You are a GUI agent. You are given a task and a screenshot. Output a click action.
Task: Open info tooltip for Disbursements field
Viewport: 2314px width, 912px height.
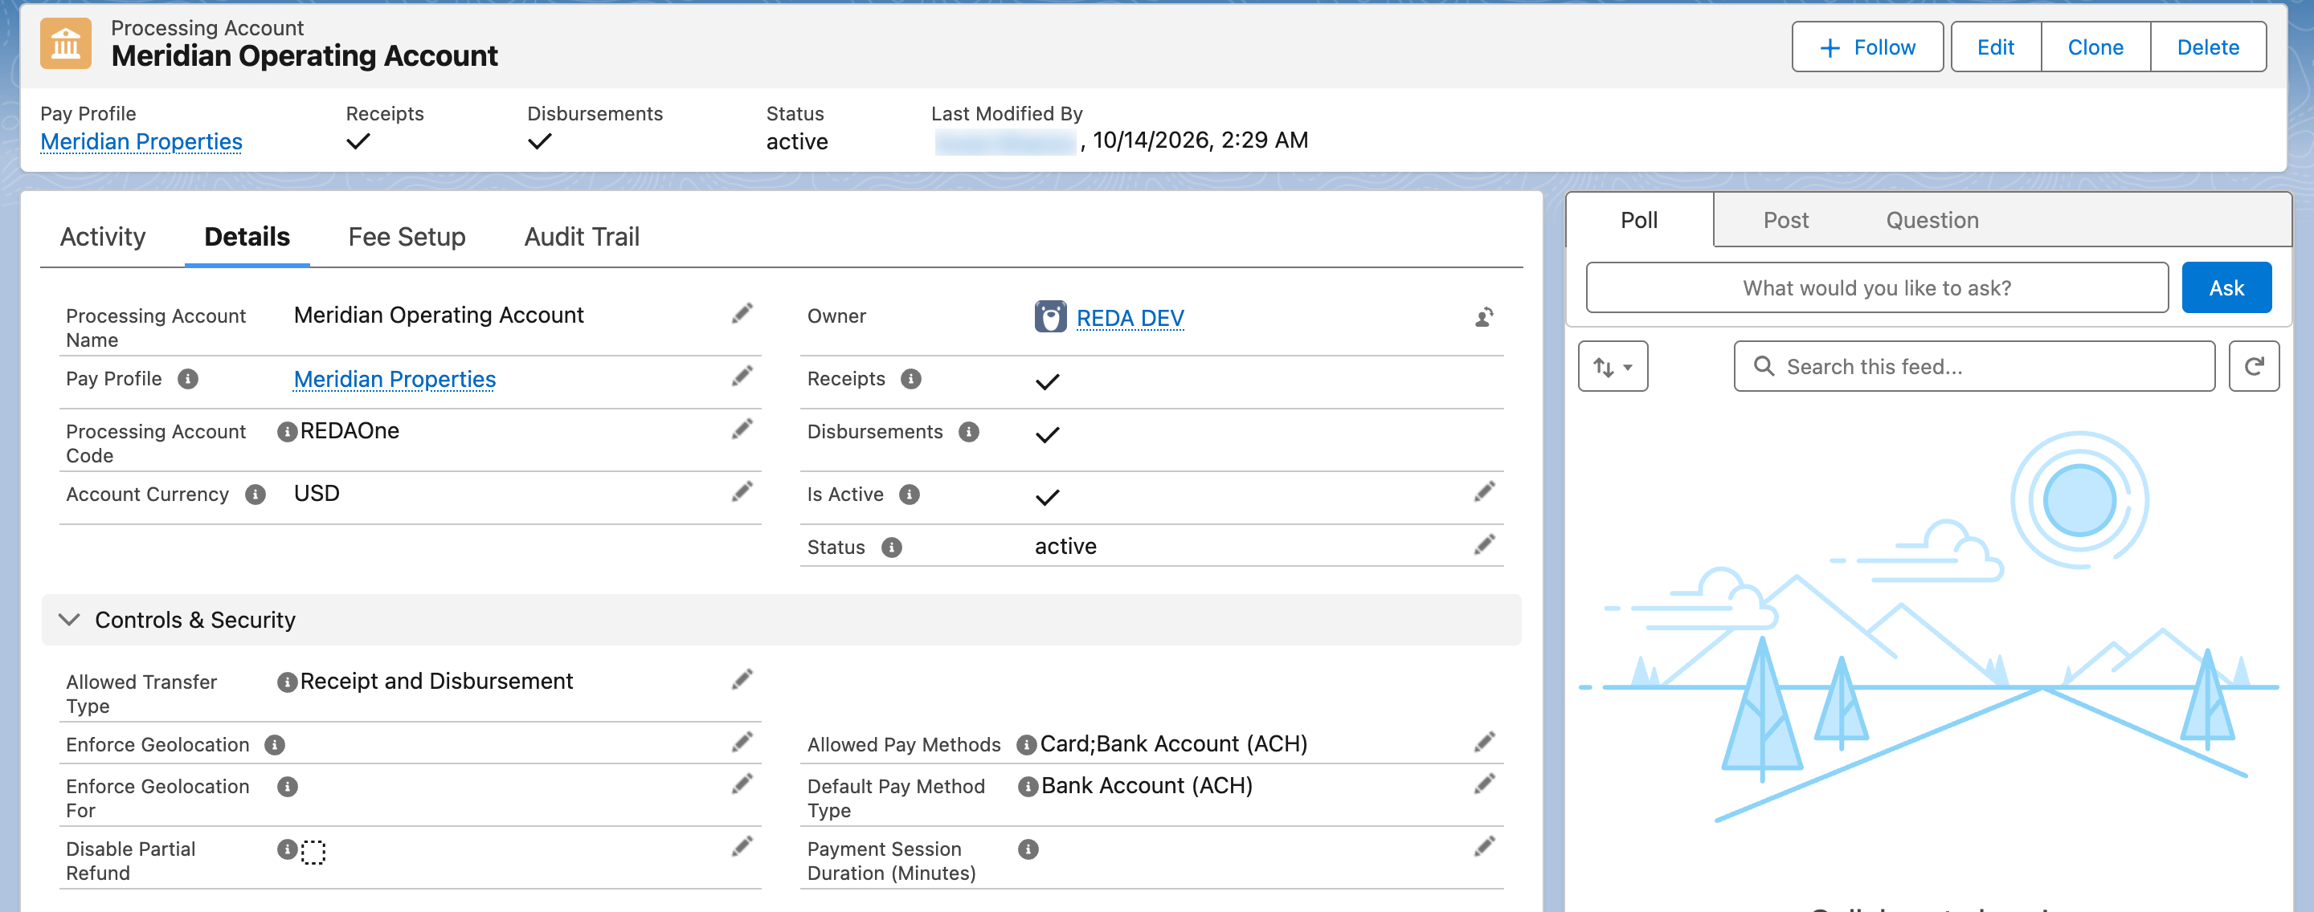point(968,432)
